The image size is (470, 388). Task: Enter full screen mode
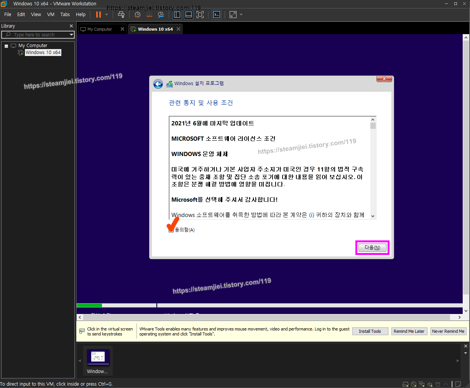[200, 15]
